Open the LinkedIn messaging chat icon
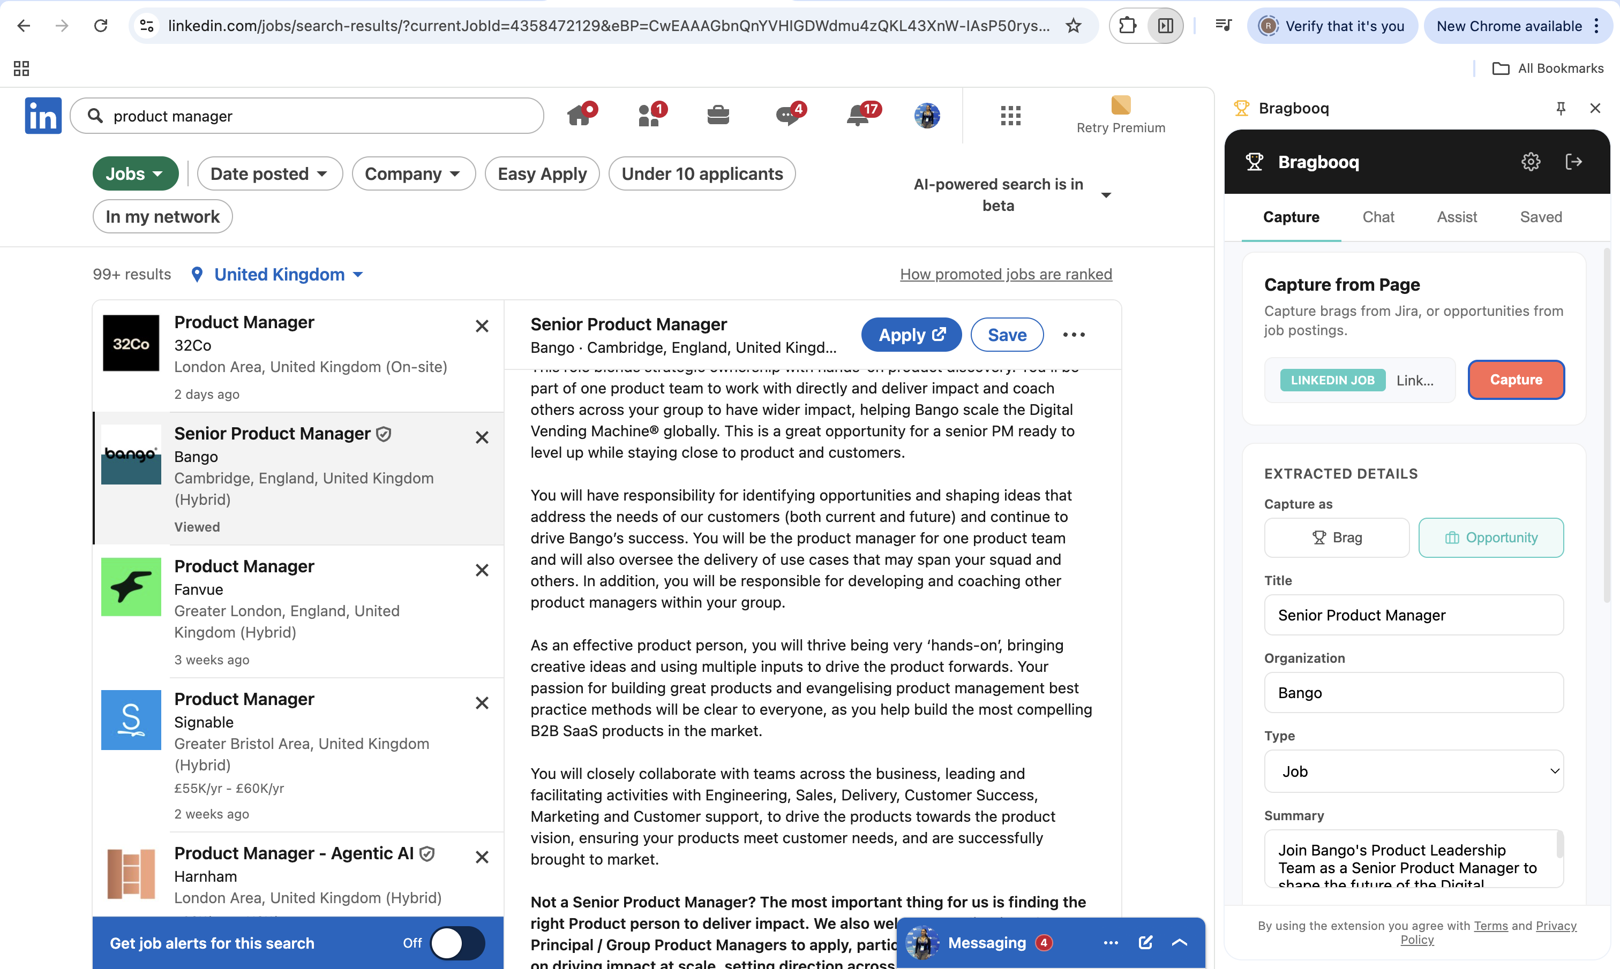Image resolution: width=1620 pixels, height=969 pixels. 787,116
